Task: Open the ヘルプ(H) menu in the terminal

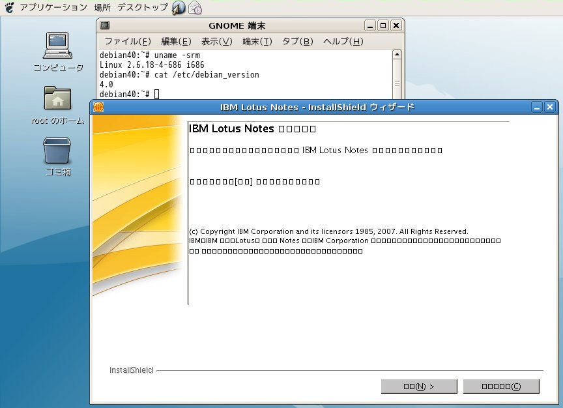Action: (343, 42)
